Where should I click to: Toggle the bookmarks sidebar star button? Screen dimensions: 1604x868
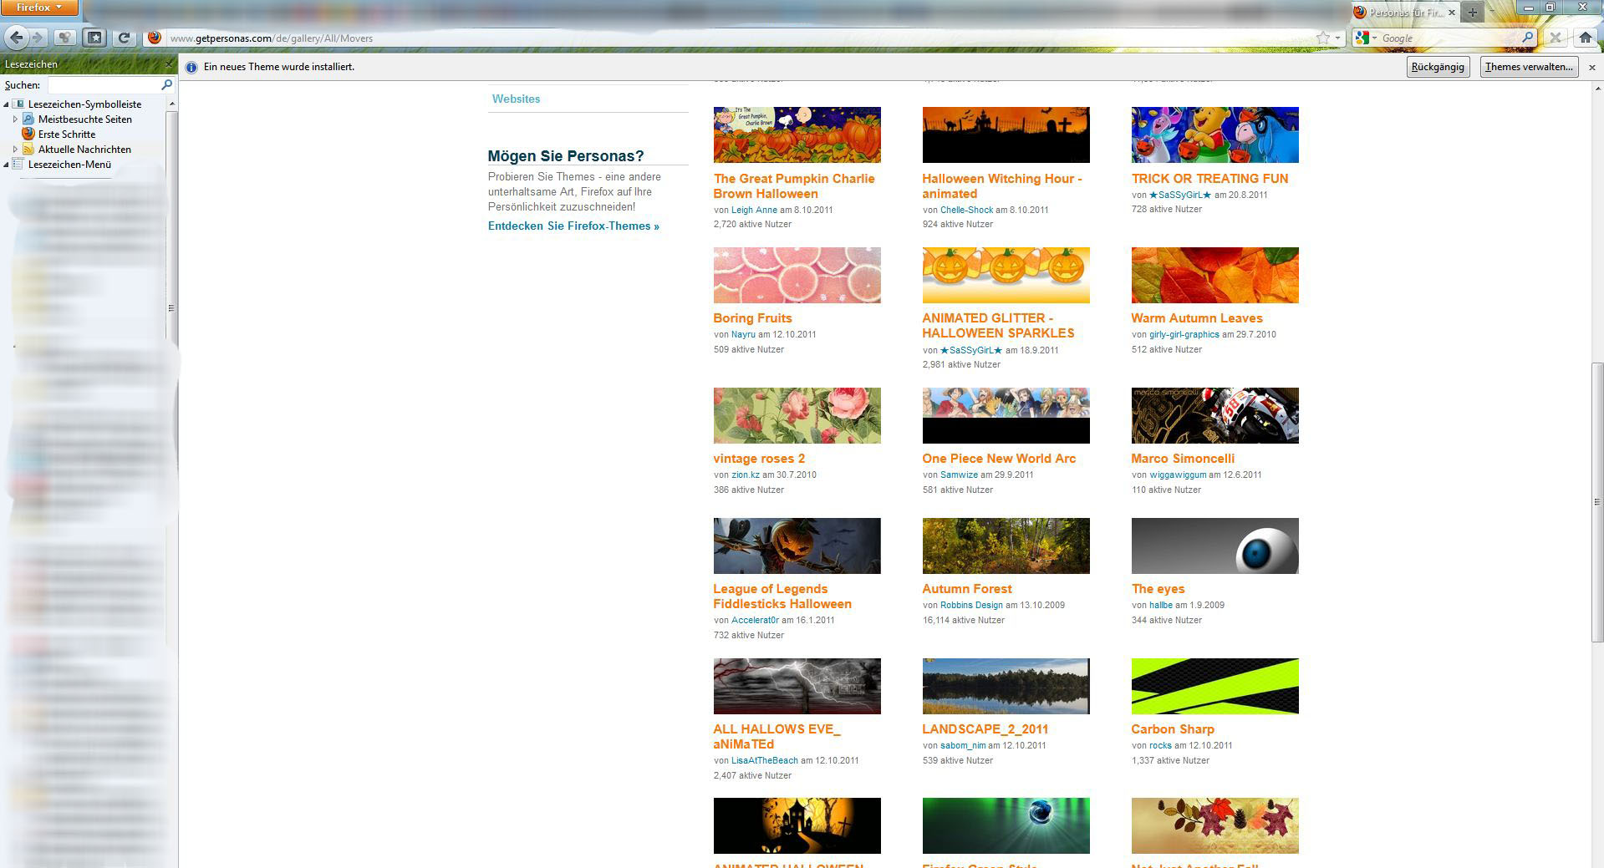click(94, 38)
